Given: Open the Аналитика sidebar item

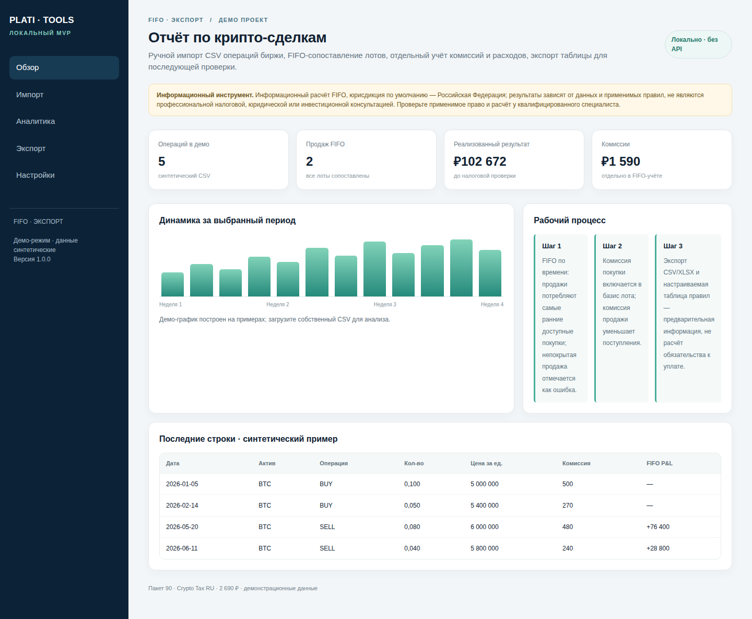Looking at the screenshot, I should pyautogui.click(x=64, y=121).
